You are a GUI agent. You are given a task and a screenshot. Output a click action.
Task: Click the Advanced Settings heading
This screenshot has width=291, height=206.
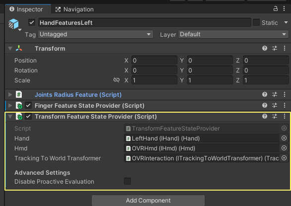[42, 173]
